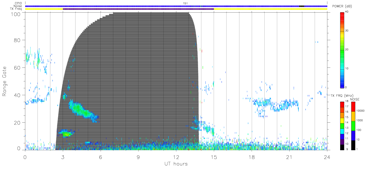Screen dimensions: 368x170
Task: Click the 24 tick label on UT hours axis
Action: [327, 157]
